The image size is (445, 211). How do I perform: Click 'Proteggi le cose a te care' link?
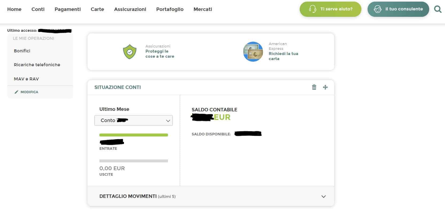tap(160, 54)
